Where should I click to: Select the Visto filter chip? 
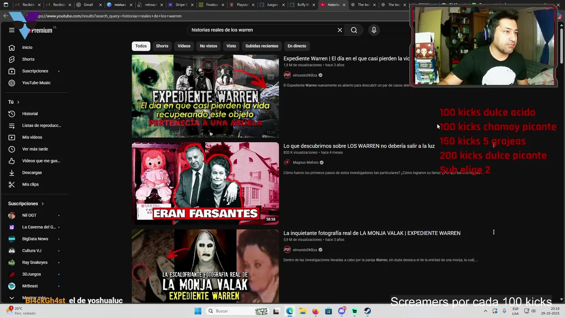click(231, 46)
